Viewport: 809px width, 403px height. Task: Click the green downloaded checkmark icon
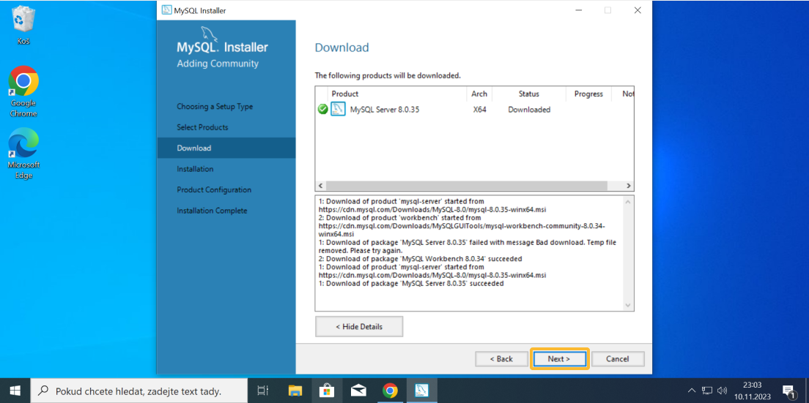coord(322,110)
